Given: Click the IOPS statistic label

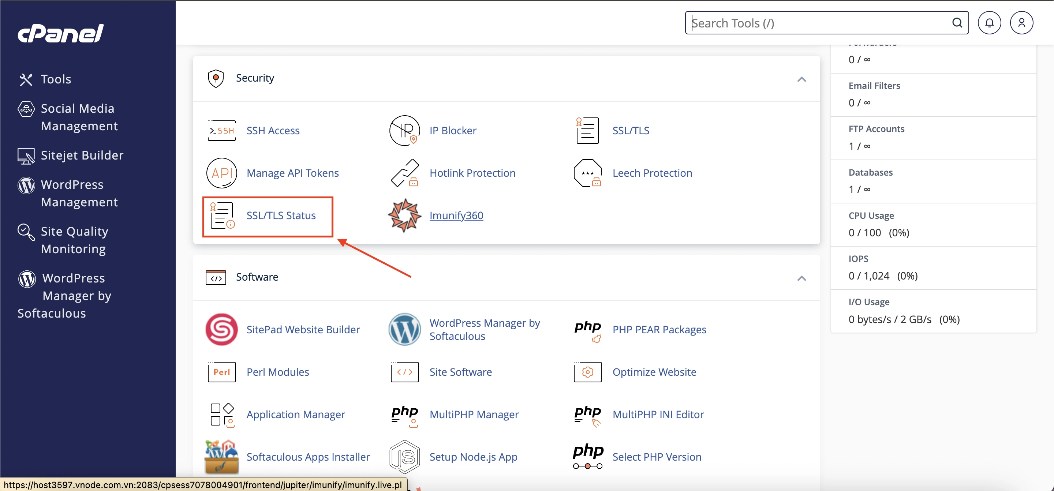Looking at the screenshot, I should (859, 259).
